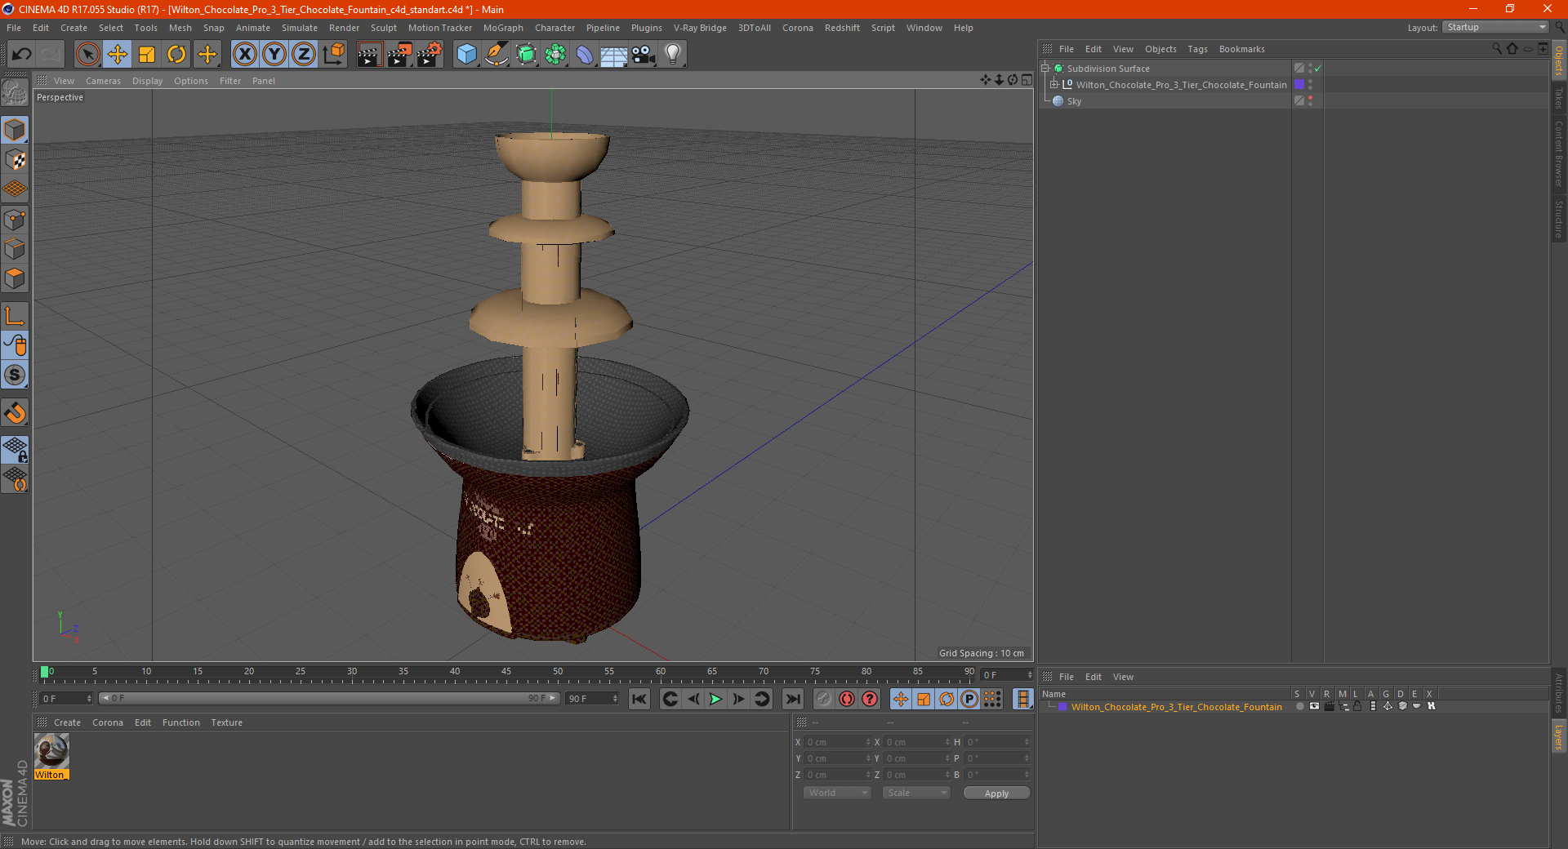Open the Texture menu in Material Manager
Image resolution: width=1568 pixels, height=849 pixels.
(x=226, y=722)
